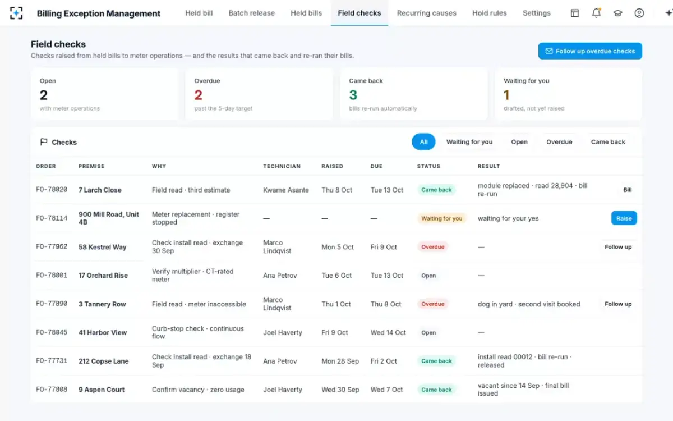
Task: Click the PREMISE column header
Action: click(91, 166)
